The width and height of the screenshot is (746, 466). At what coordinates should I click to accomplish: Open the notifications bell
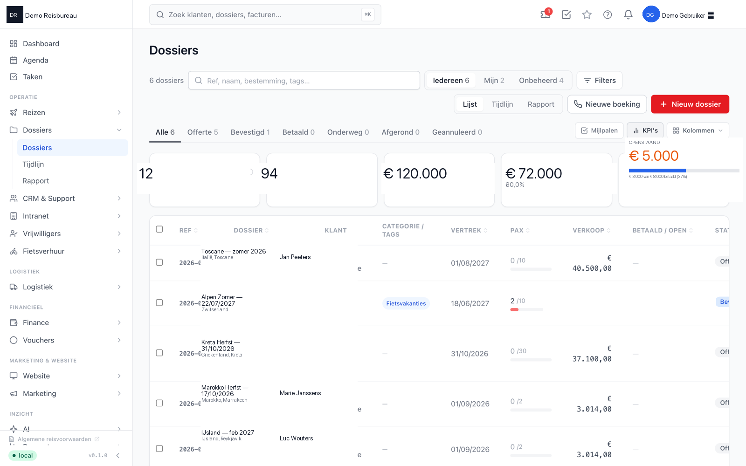[x=628, y=14]
